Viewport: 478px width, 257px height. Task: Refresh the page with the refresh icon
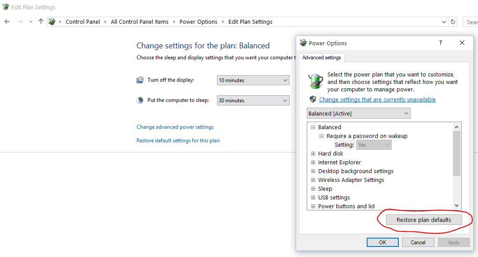tap(453, 22)
